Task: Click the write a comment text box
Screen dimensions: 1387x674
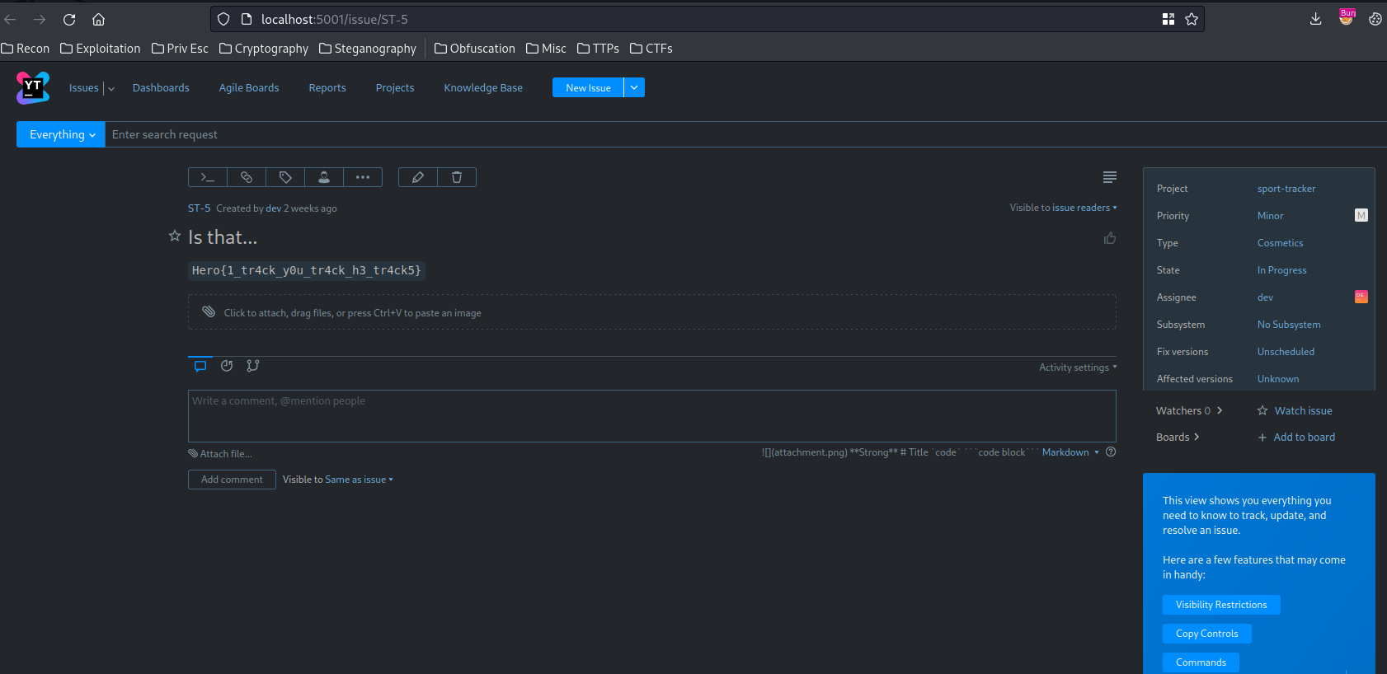Action: (x=652, y=416)
